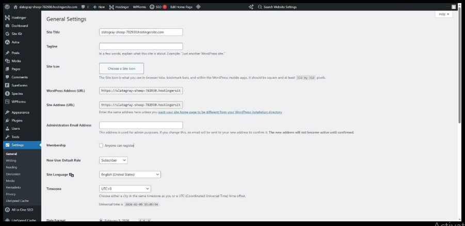Click Edit Home Page in admin bar

(x=182, y=7)
